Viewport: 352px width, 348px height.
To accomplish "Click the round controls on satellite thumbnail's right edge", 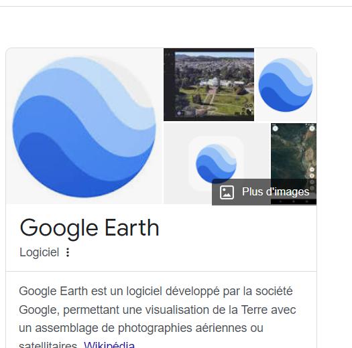I will tap(312, 179).
